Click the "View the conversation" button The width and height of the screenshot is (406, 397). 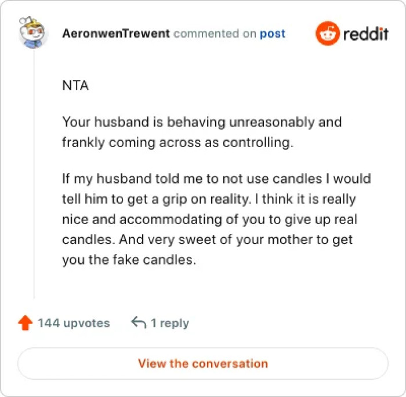(x=202, y=364)
